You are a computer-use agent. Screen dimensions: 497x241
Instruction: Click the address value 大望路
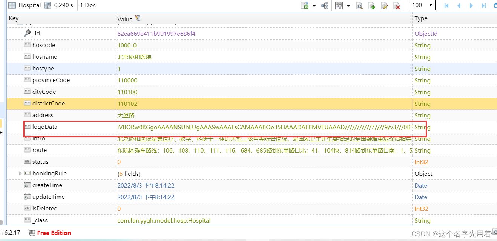(x=126, y=115)
